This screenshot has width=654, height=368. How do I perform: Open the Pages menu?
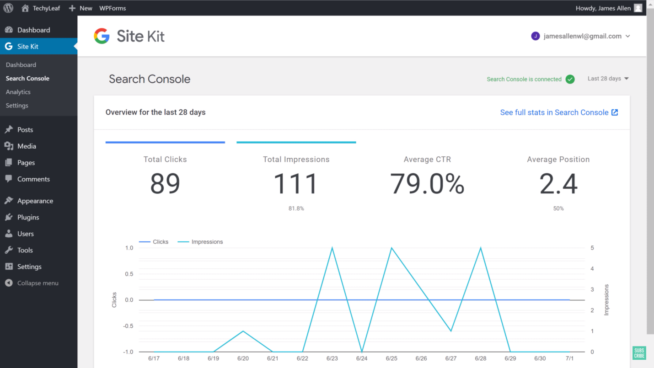click(39, 162)
